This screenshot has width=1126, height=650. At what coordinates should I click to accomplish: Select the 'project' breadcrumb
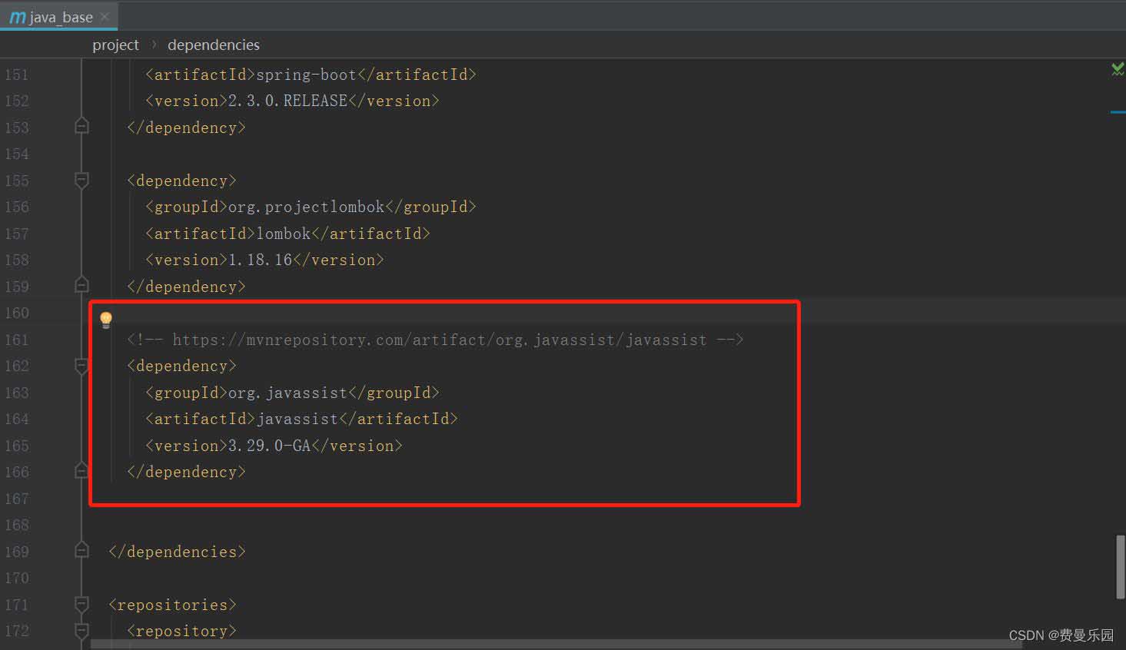point(115,45)
